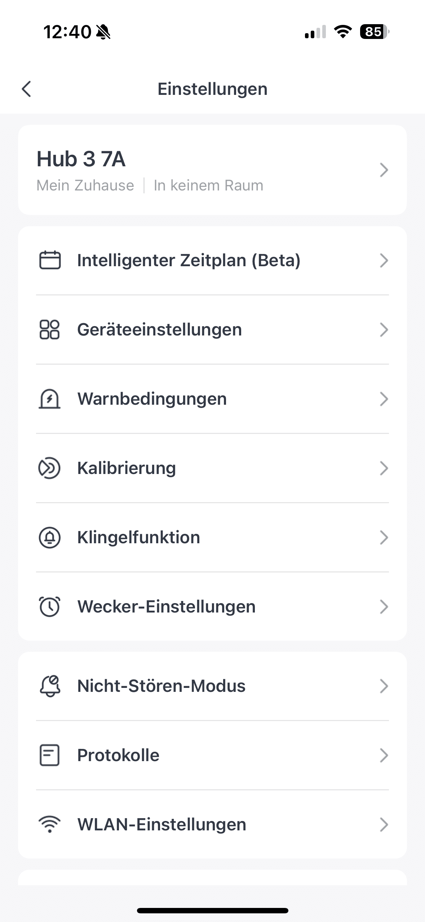
Task: Tap the Nicht-Stören-Modus muted bell icon
Action: [x=50, y=686]
